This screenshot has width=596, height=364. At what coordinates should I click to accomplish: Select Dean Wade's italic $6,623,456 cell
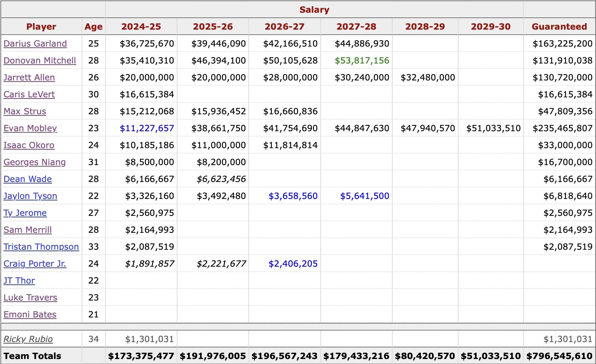[213, 179]
